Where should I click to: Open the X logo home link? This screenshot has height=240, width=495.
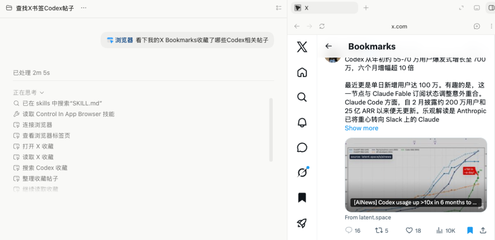coord(302,47)
